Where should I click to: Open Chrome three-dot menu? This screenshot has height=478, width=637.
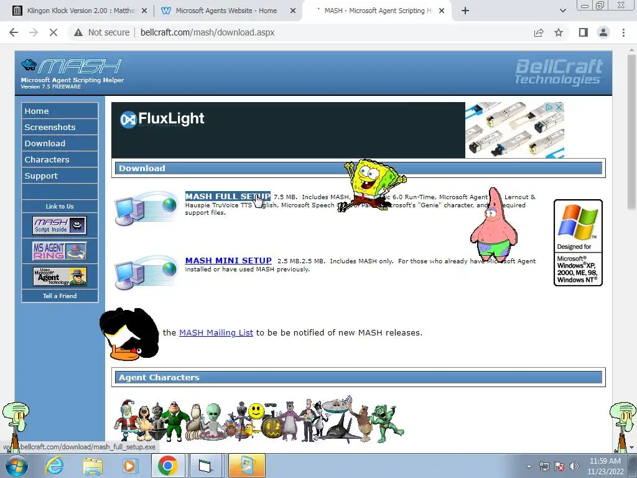point(623,32)
